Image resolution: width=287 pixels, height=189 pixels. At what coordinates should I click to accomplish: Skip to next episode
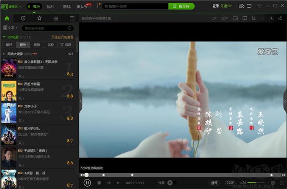[119, 183]
